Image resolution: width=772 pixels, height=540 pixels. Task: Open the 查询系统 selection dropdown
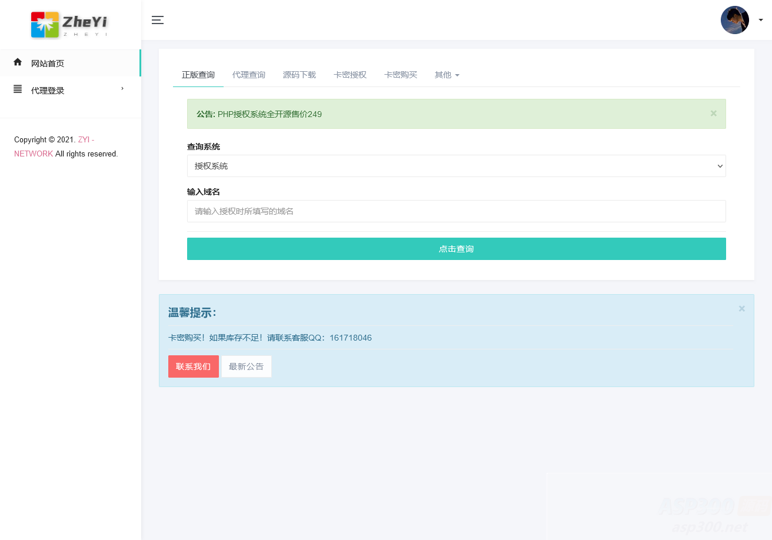pos(456,165)
